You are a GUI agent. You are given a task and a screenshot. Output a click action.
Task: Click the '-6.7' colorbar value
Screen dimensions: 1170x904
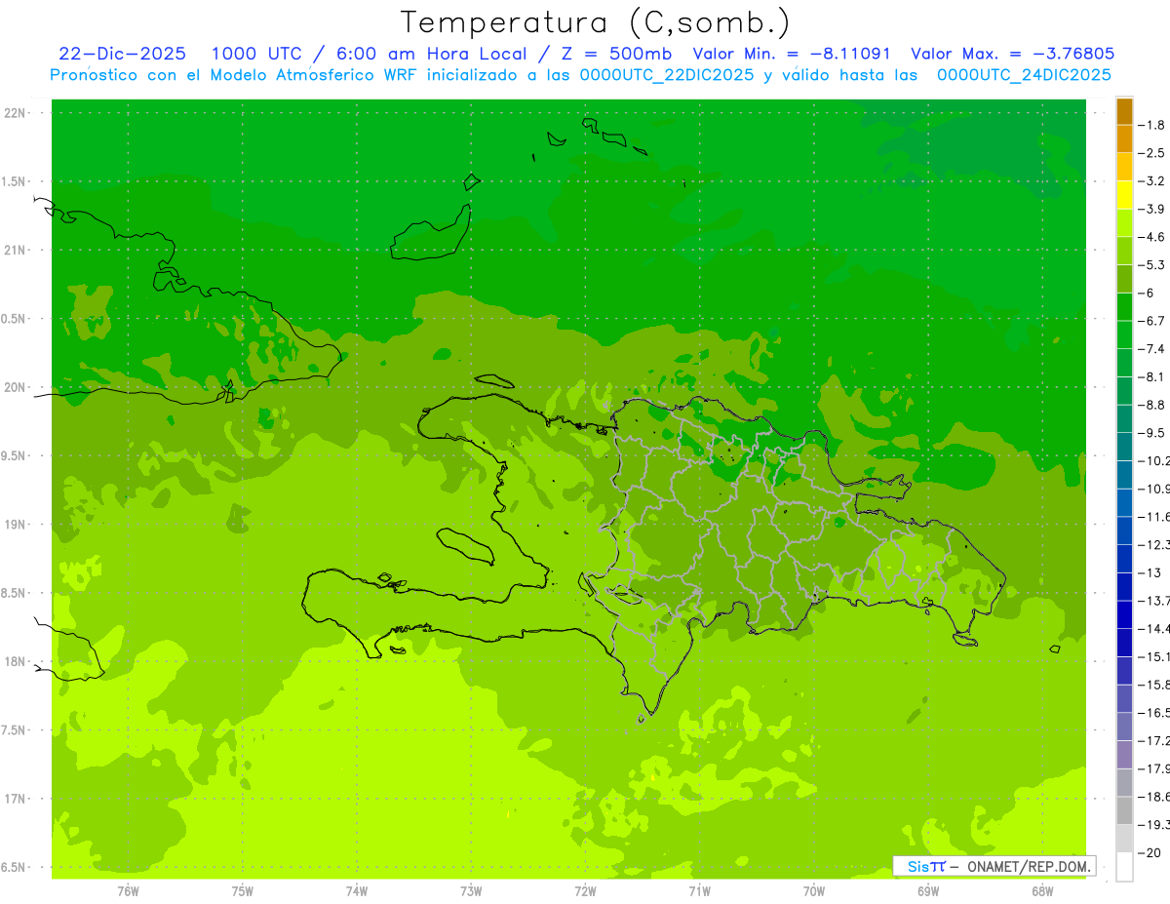[1151, 321]
